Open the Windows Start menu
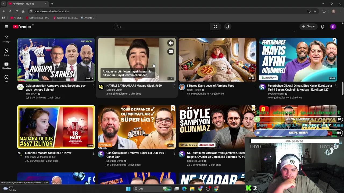344x193 pixels. coord(128,189)
